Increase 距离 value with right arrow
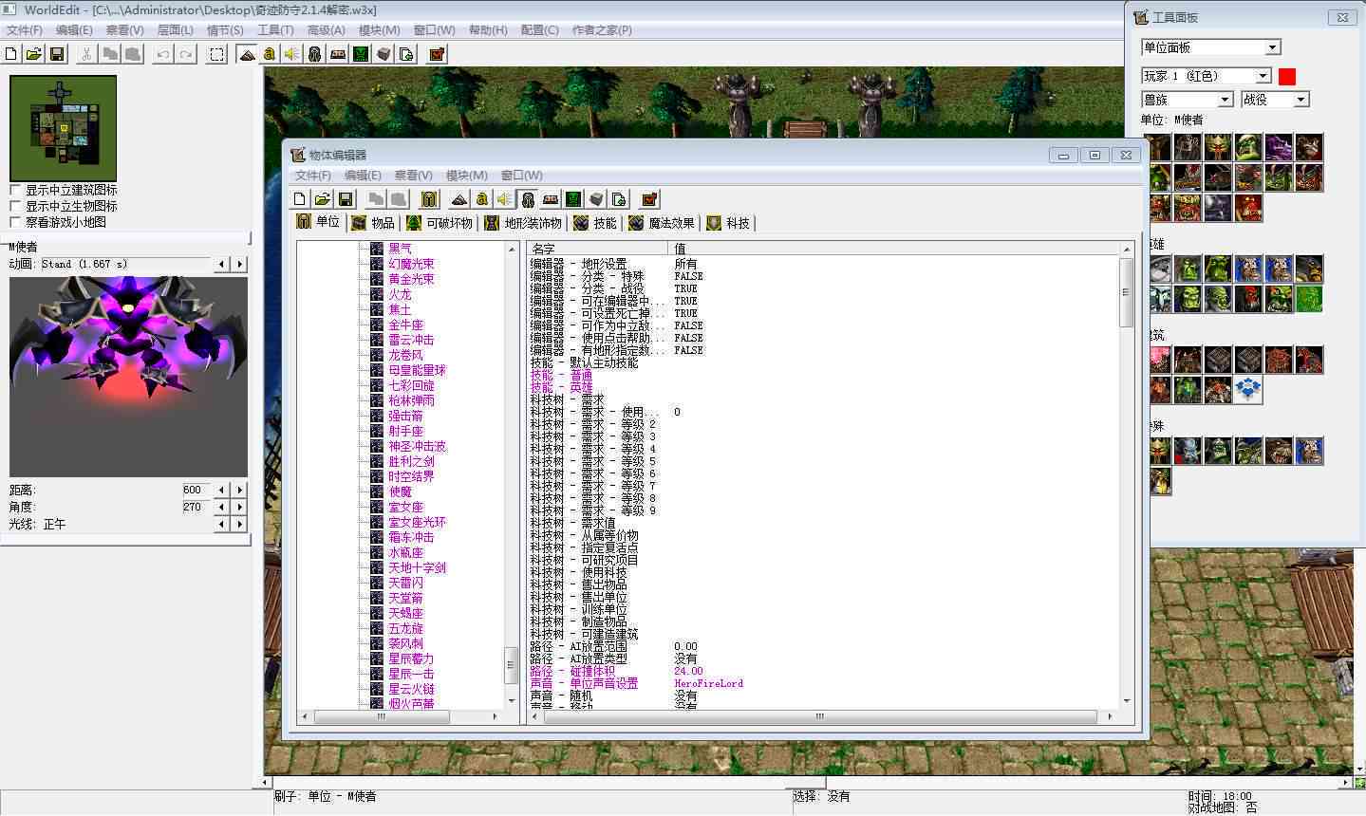Viewport: 1366px width, 816px height. coord(239,491)
